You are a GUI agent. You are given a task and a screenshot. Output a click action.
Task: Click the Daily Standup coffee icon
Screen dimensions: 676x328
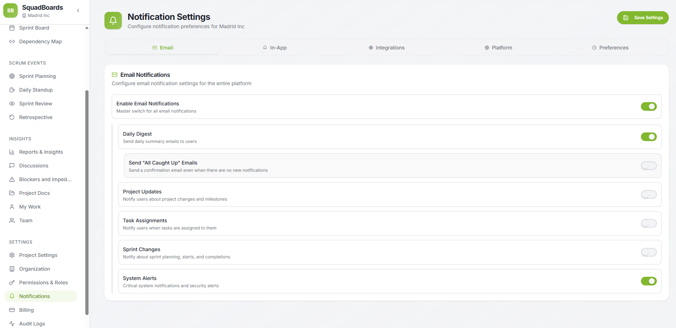(x=12, y=90)
